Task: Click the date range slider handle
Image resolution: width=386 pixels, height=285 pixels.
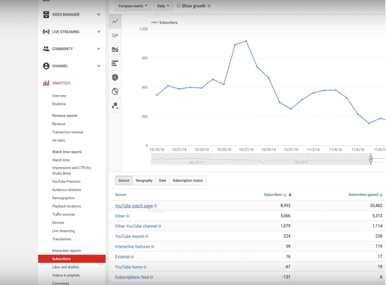Action: pos(371,159)
